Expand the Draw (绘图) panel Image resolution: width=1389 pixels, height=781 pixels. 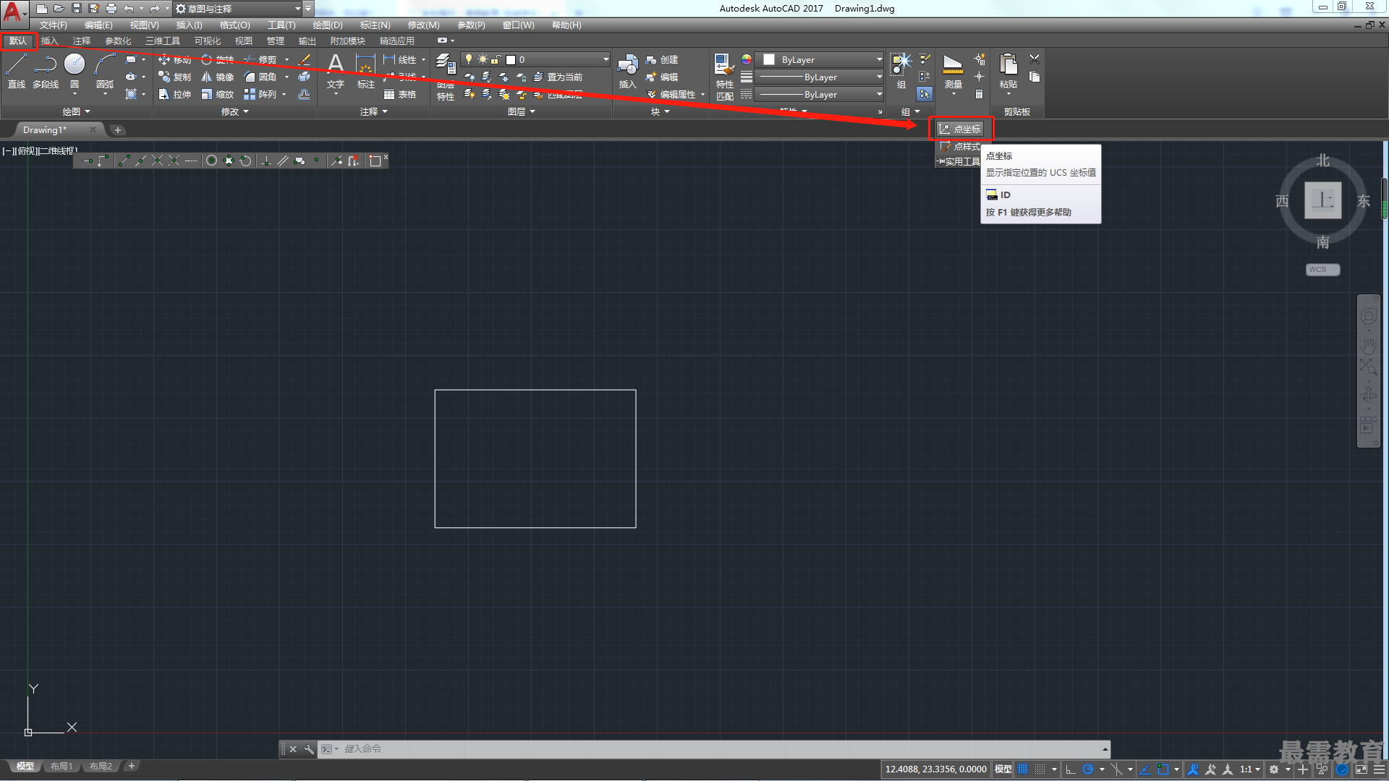click(x=76, y=111)
